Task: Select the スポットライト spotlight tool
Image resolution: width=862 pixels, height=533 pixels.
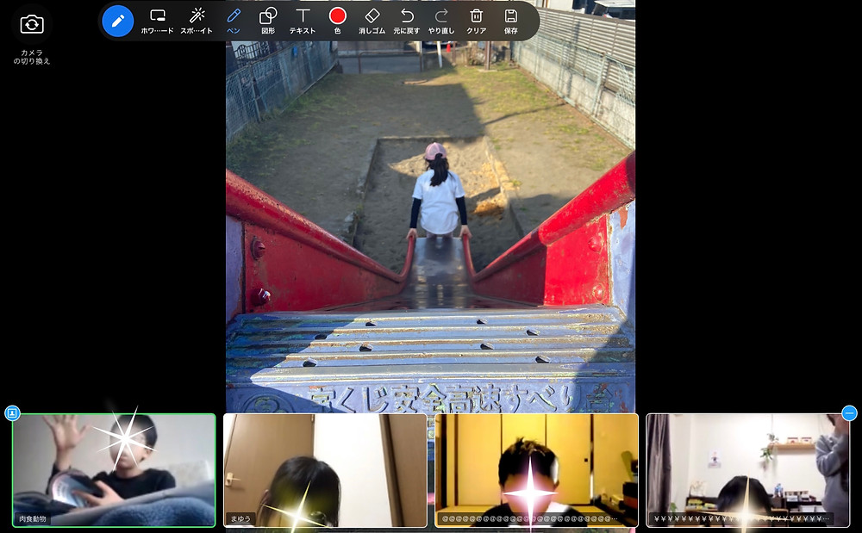Action: pos(197,22)
